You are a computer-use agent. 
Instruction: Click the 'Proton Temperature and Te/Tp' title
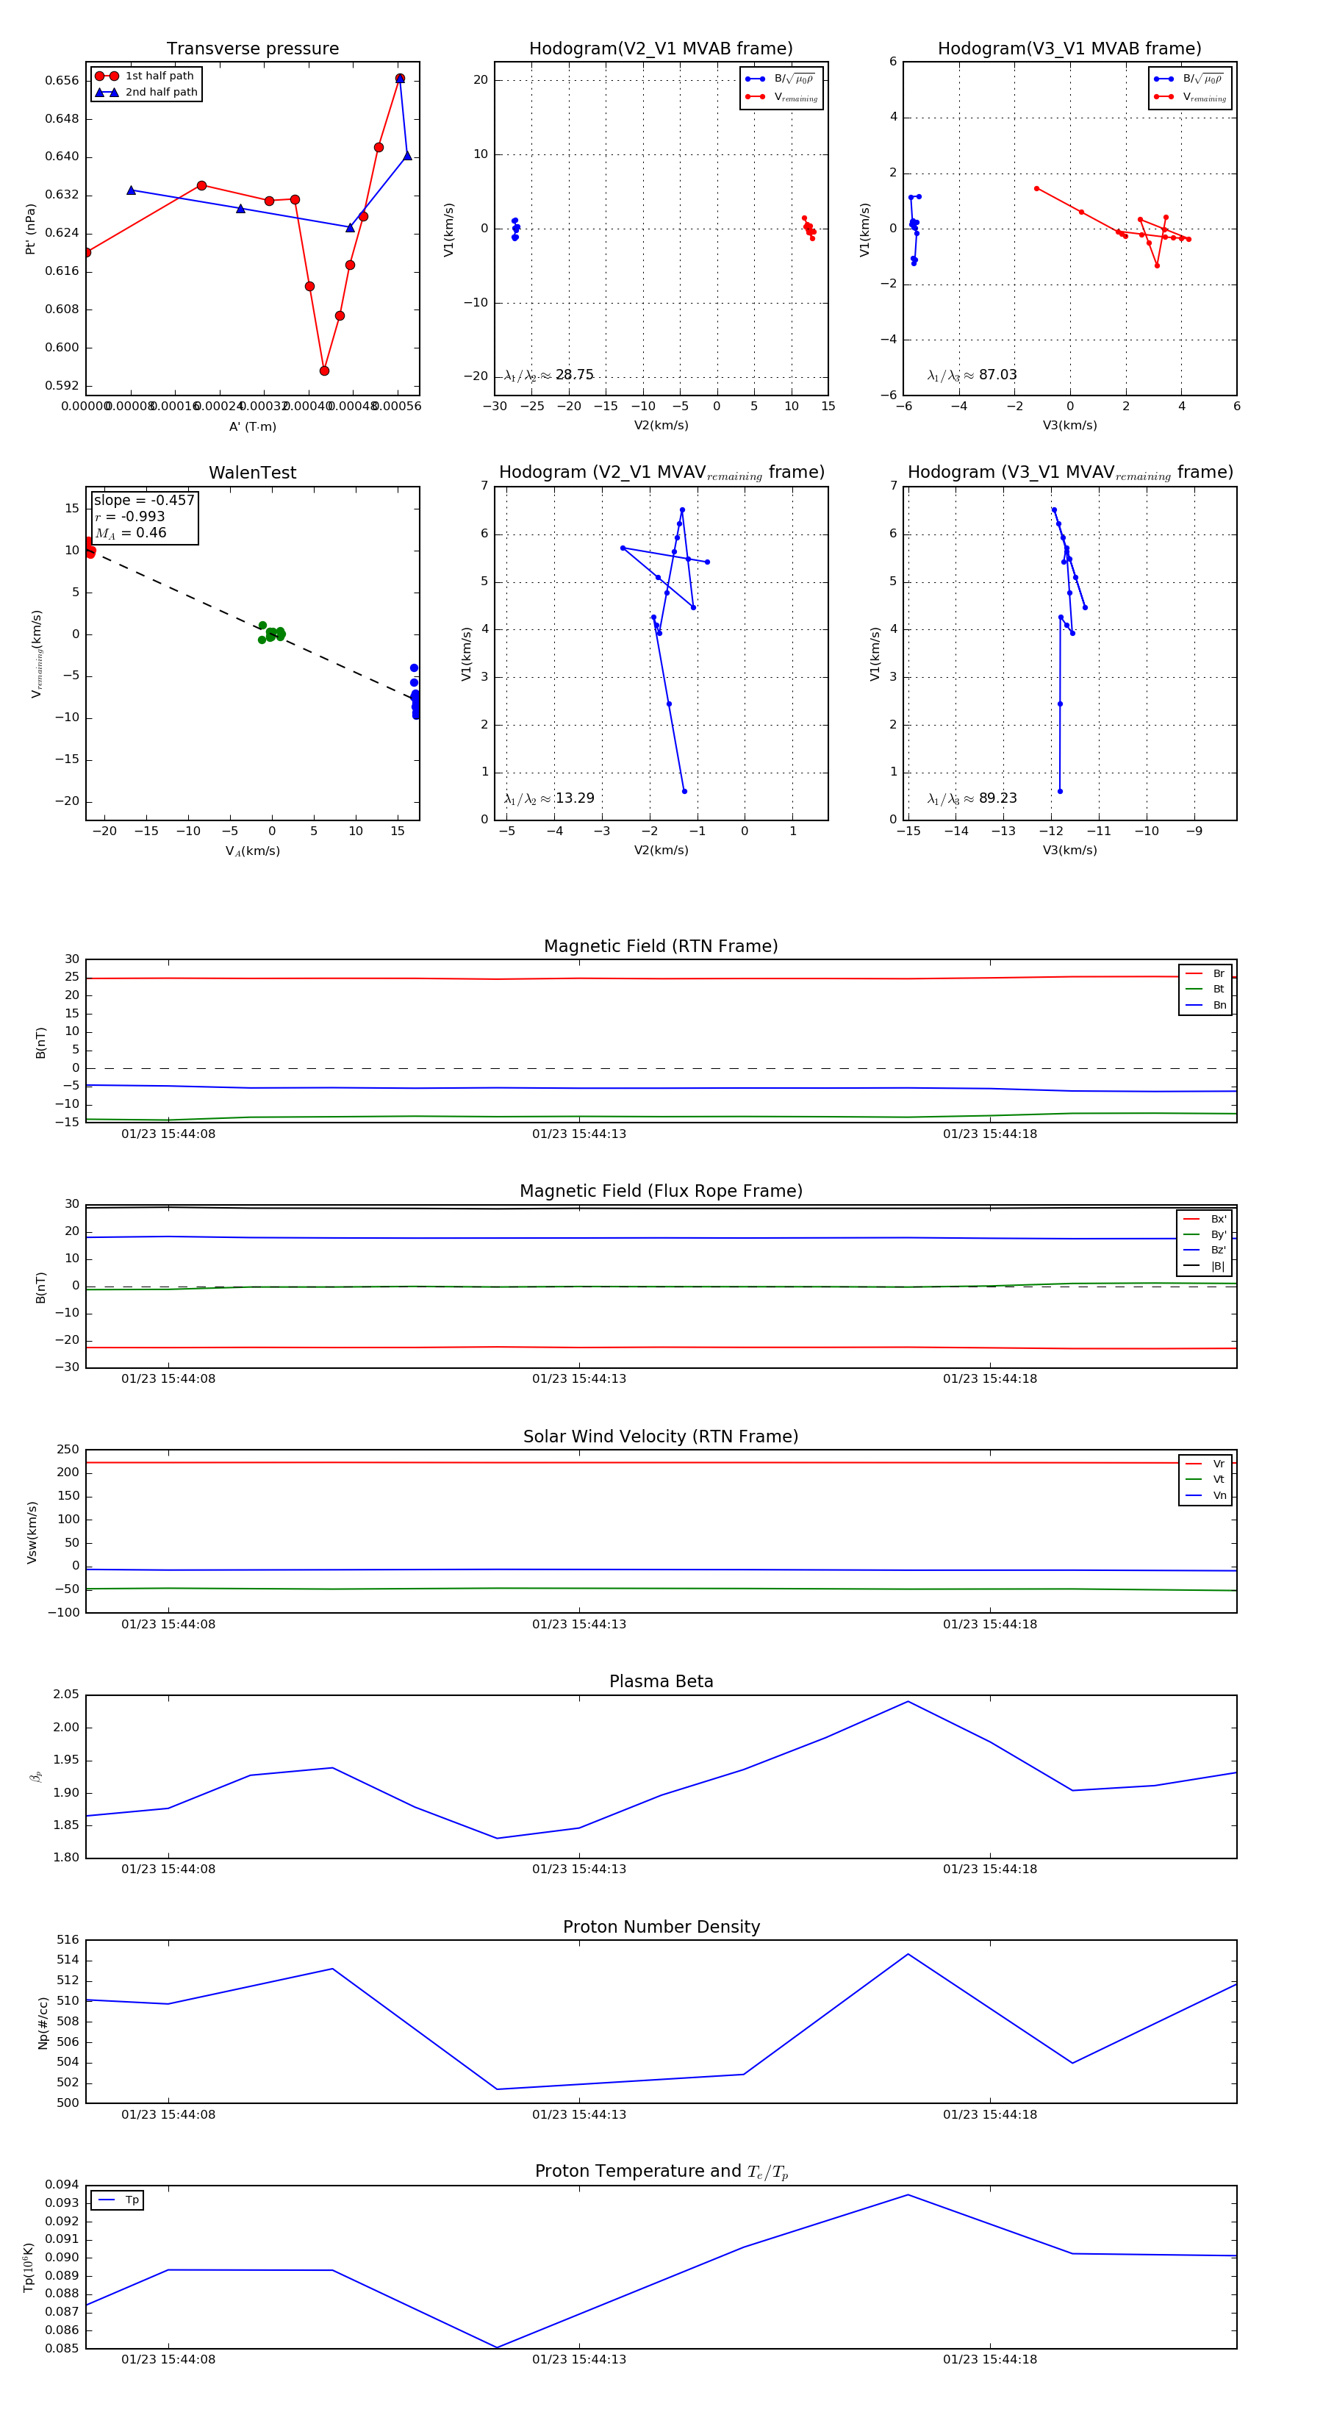point(661,2172)
